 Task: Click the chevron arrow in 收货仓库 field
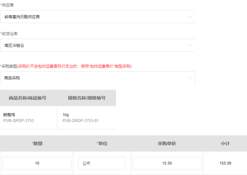[x=190, y=45]
